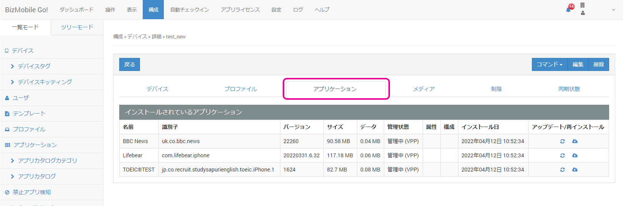This screenshot has width=623, height=206.
Task: Click refresh icon for Lifebear app
Action: click(562, 155)
